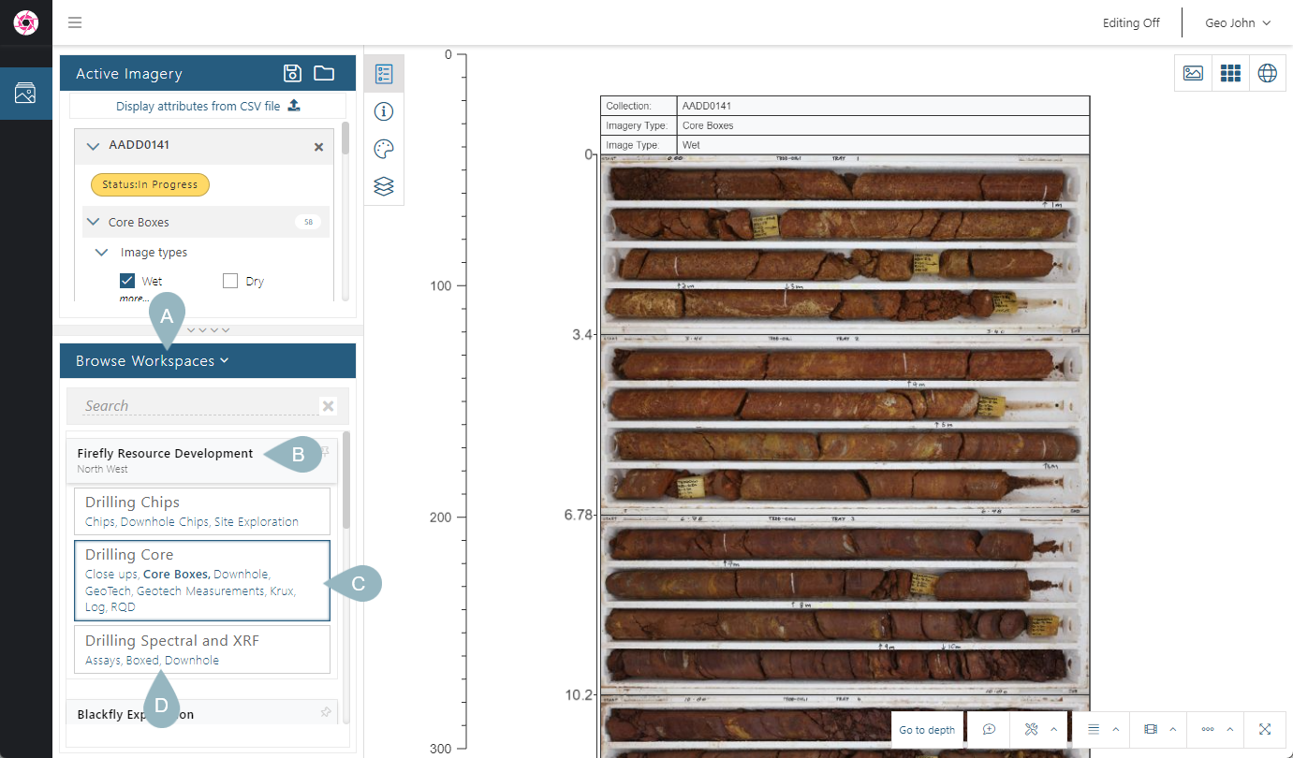Open the Browse Workspaces dropdown

pyautogui.click(x=153, y=360)
